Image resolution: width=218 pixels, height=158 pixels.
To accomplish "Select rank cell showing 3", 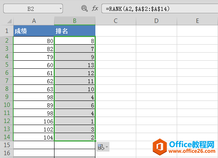I will click(75, 129).
